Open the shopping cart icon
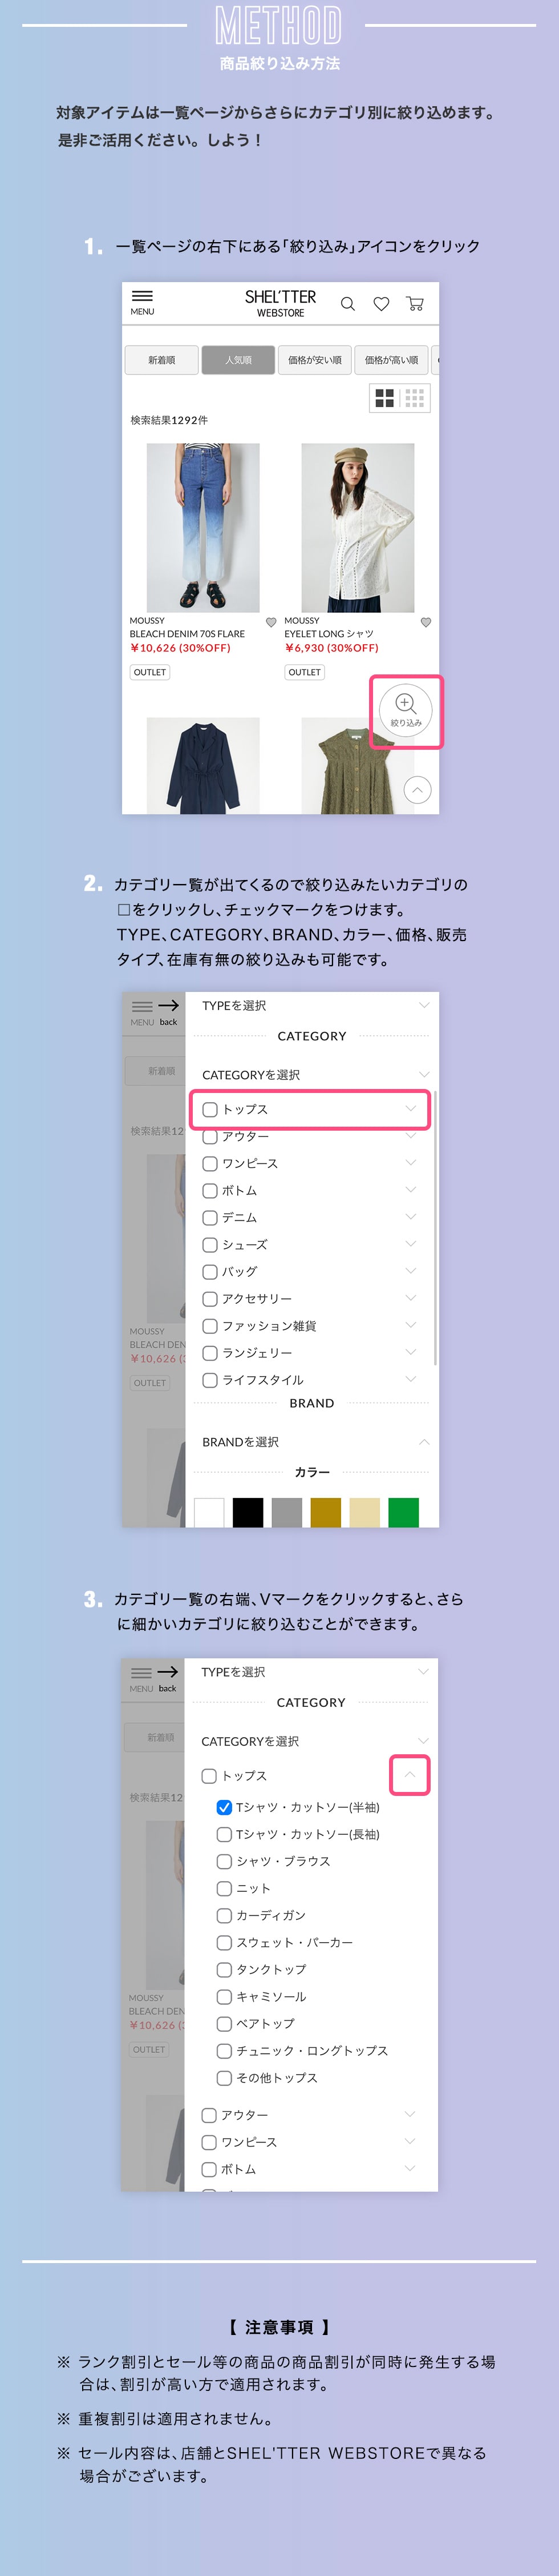The image size is (559, 2576). [x=415, y=304]
